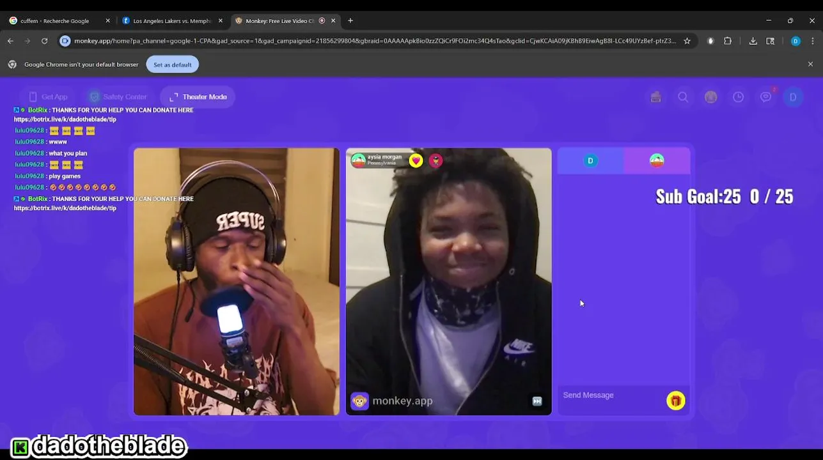Go forward in browser history
This screenshot has height=460, width=823.
coord(27,41)
